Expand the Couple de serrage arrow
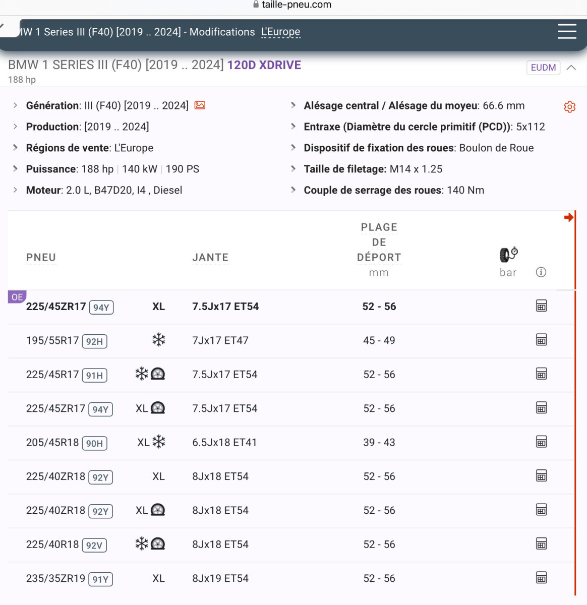This screenshot has width=587, height=605. pyautogui.click(x=293, y=190)
